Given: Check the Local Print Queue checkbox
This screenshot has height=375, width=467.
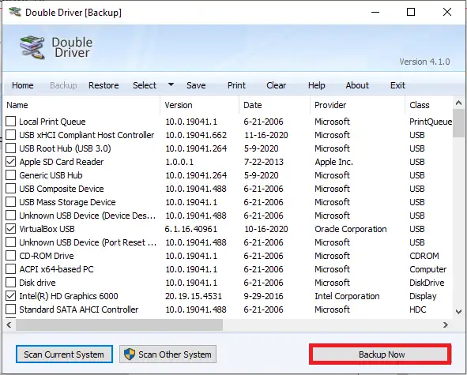Looking at the screenshot, I should (11, 122).
